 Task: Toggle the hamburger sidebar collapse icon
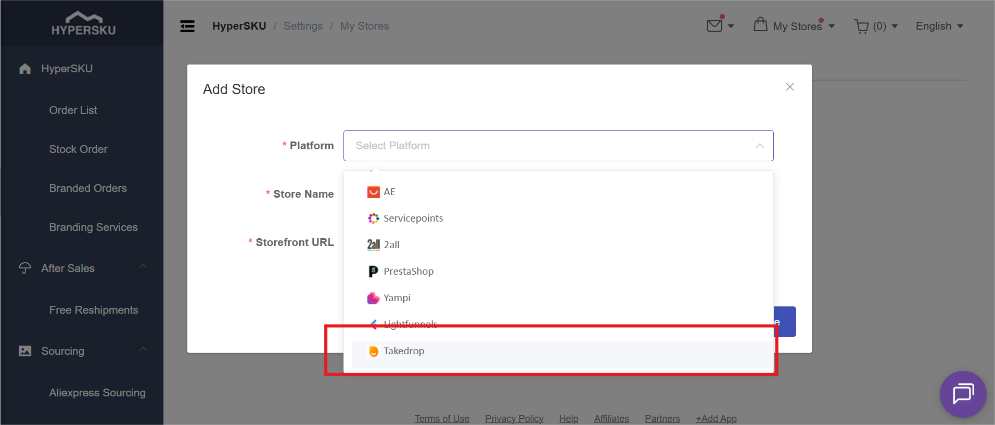click(187, 26)
